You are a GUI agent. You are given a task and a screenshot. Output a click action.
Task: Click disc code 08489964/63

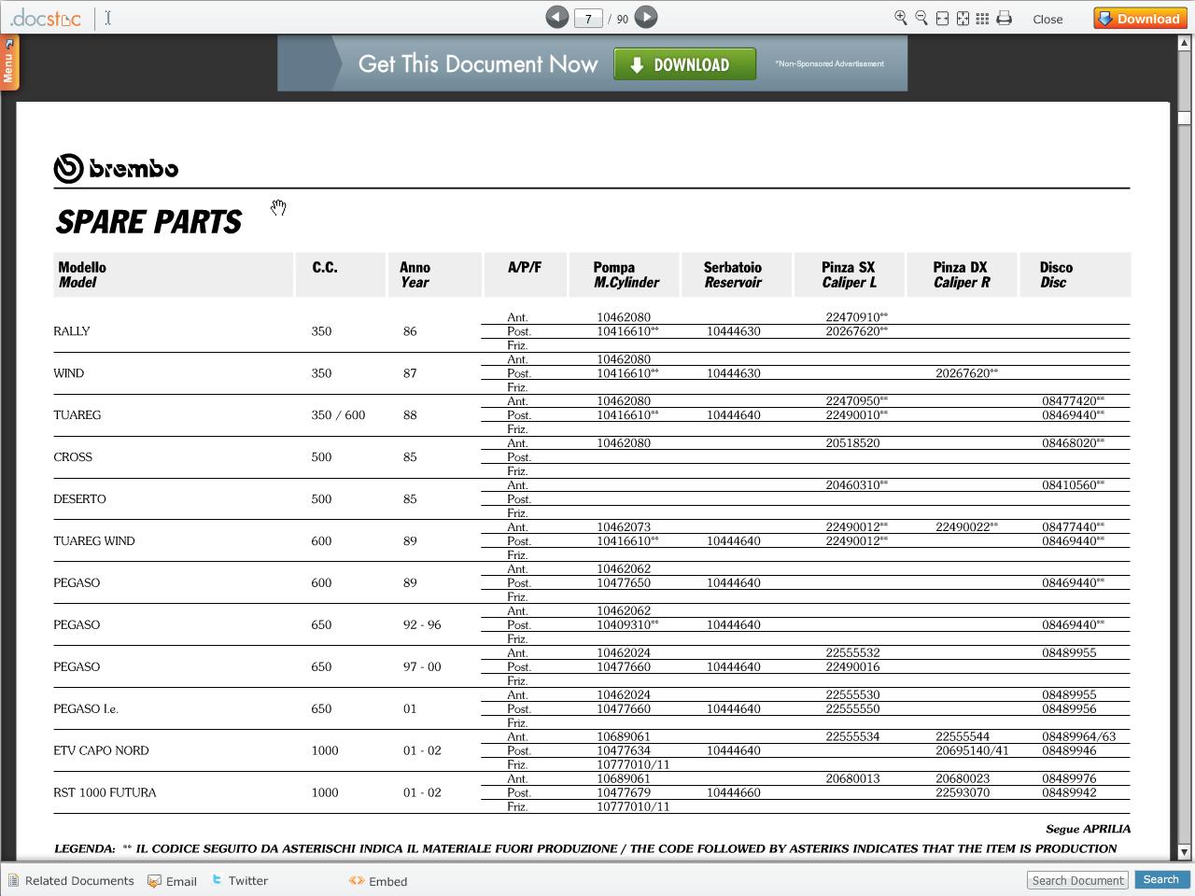pos(1078,736)
